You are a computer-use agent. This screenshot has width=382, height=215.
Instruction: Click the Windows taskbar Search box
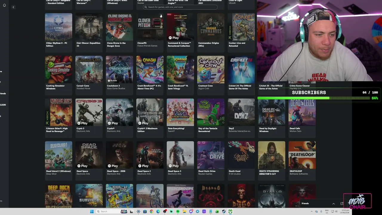(x=112, y=211)
